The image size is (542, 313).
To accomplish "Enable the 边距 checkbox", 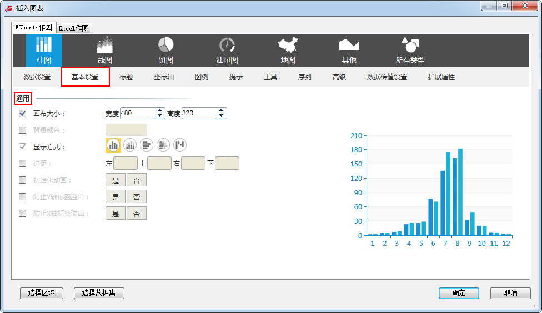I will (22, 163).
